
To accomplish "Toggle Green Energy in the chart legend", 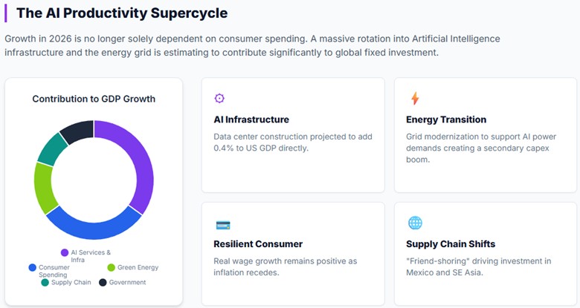I will [132, 267].
